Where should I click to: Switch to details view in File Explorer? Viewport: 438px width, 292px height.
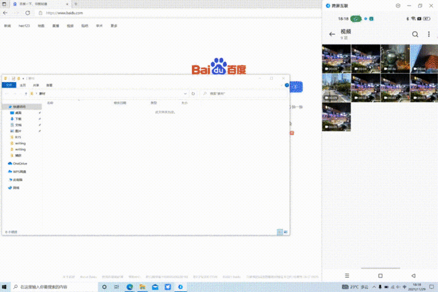tap(280, 232)
